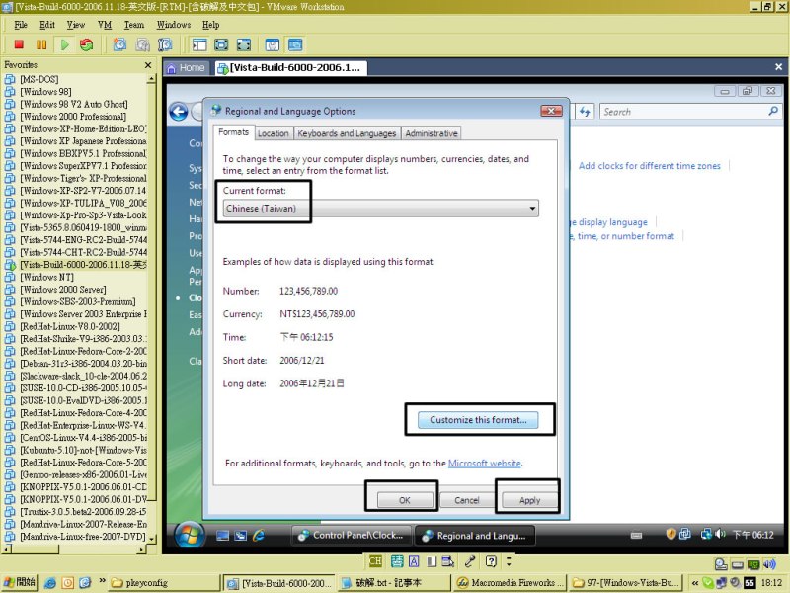Close the Favorites sidebar panel
The height and width of the screenshot is (593, 790).
[x=148, y=65]
